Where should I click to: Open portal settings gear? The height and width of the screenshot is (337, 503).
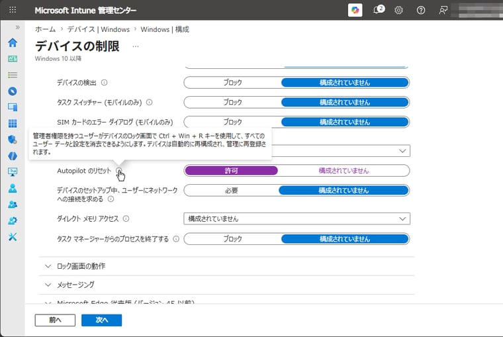tap(398, 11)
